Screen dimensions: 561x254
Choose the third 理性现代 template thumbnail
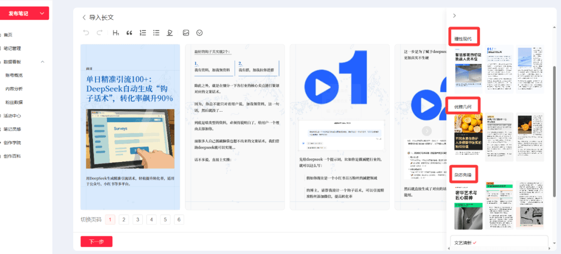pyautogui.click(x=530, y=69)
